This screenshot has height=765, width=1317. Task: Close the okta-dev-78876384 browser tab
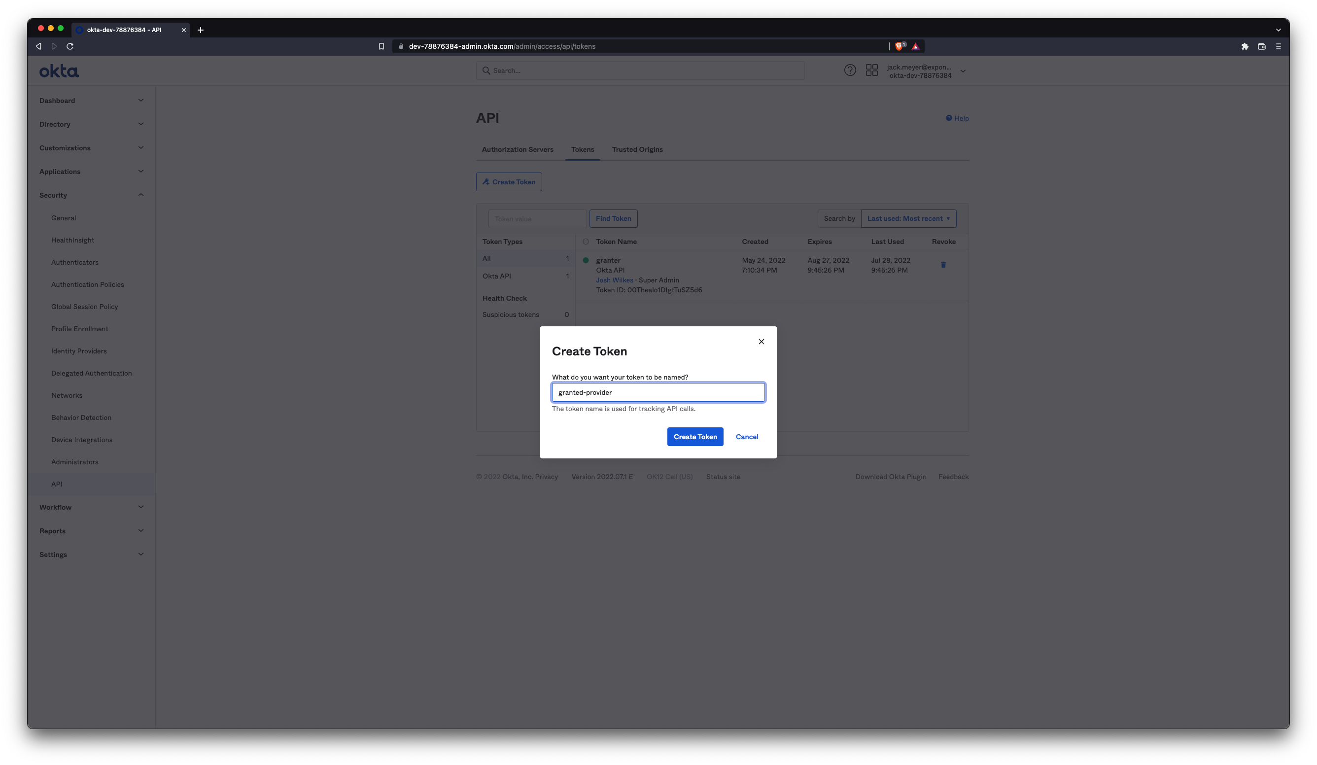point(183,30)
